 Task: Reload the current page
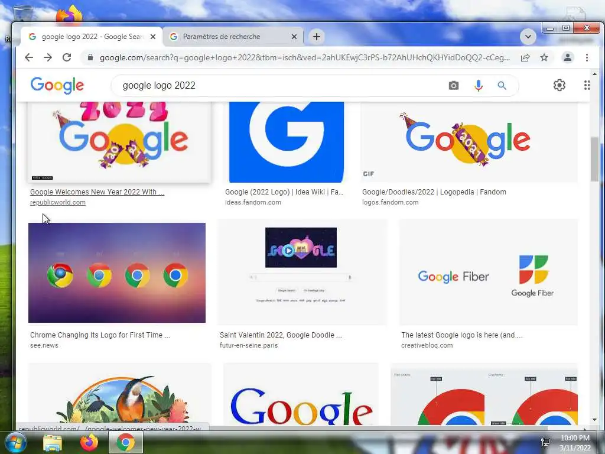[67, 57]
